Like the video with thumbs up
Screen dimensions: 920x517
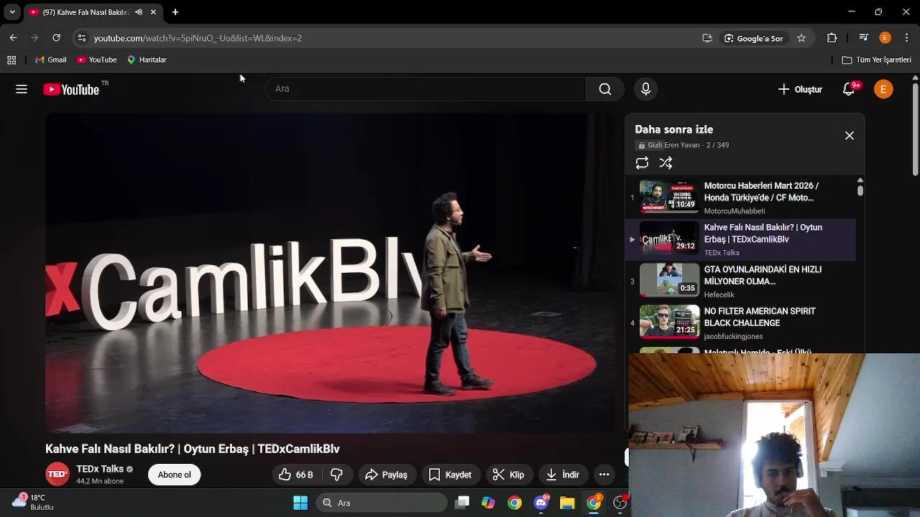(296, 475)
